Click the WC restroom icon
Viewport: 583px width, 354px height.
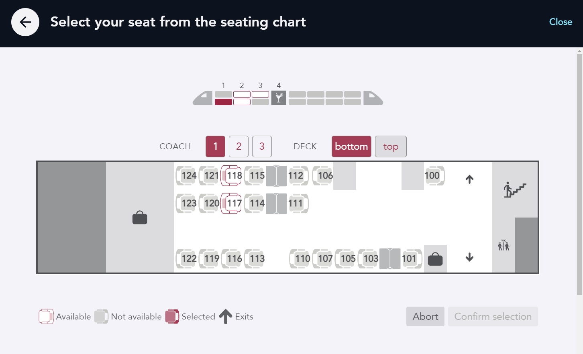(503, 245)
